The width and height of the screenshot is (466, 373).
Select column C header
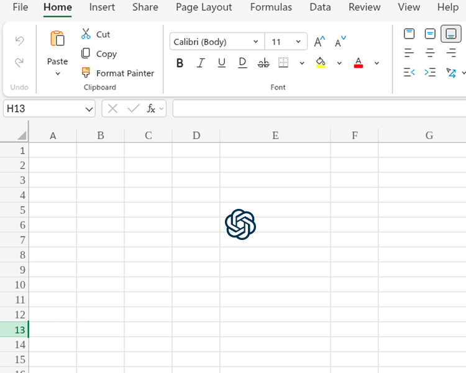(148, 136)
